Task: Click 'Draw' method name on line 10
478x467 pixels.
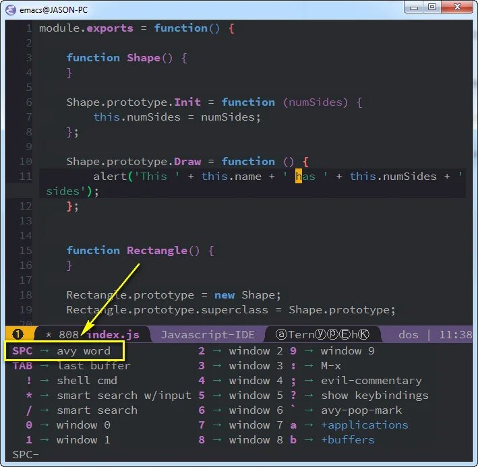Action: point(187,162)
